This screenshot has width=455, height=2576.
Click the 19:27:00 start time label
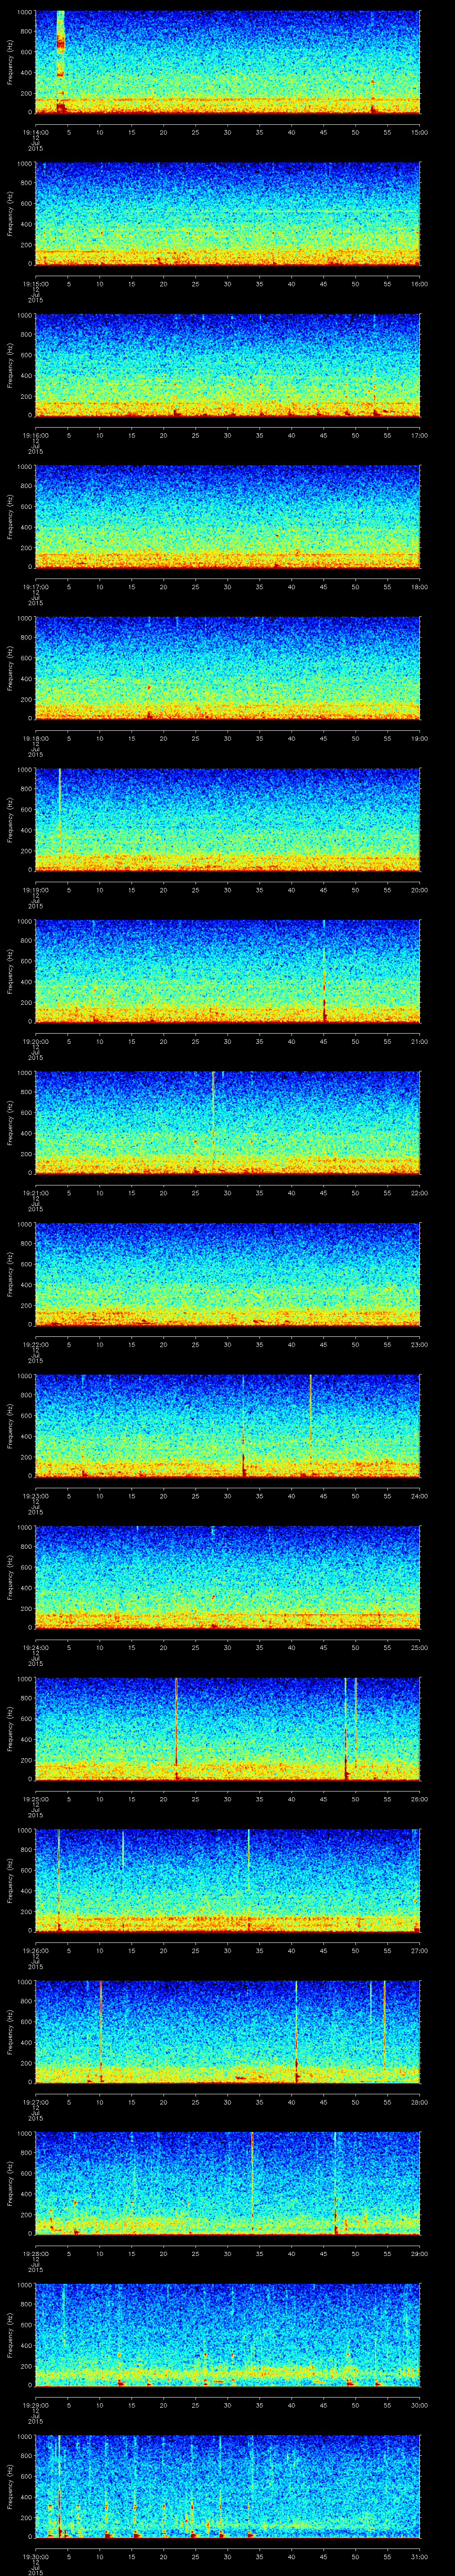[36, 2102]
